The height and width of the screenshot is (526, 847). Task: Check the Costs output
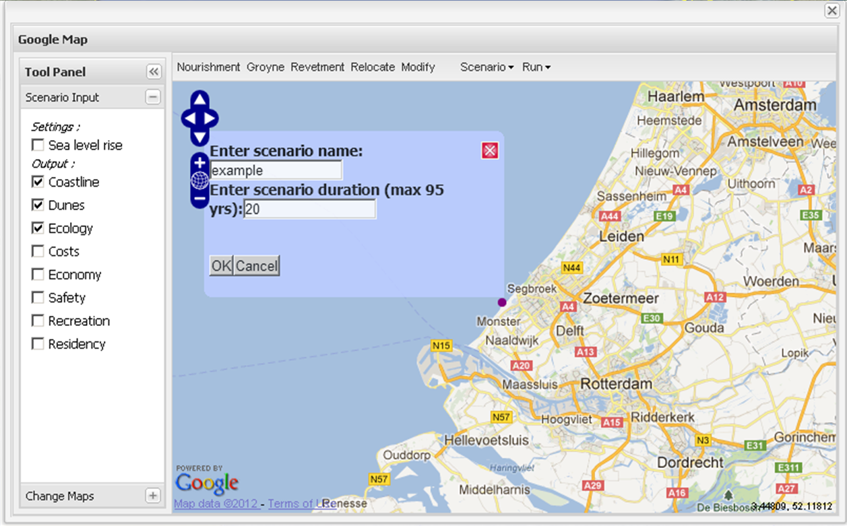pyautogui.click(x=38, y=251)
